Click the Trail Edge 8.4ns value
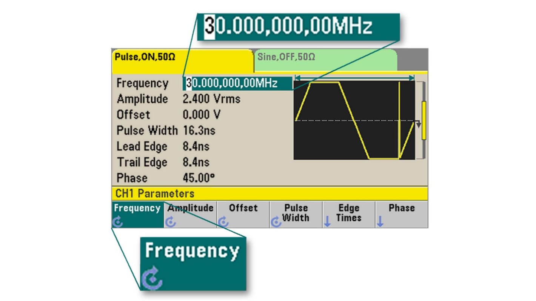Viewport: 536px width, 301px height. (196, 162)
